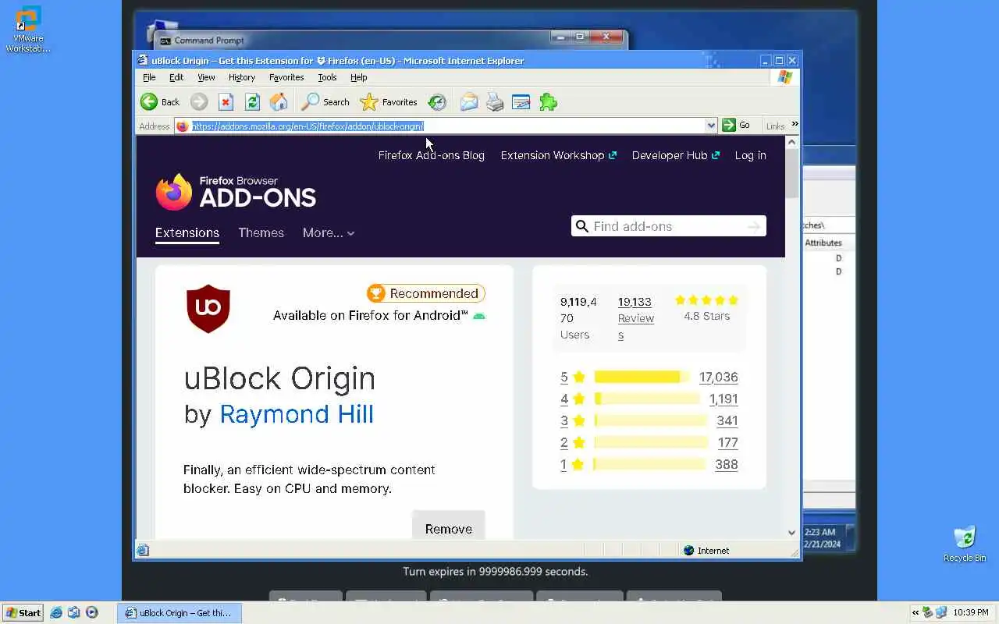Click the 3-star rating bar
Viewport: 999px width, 624px height.
[650, 420]
